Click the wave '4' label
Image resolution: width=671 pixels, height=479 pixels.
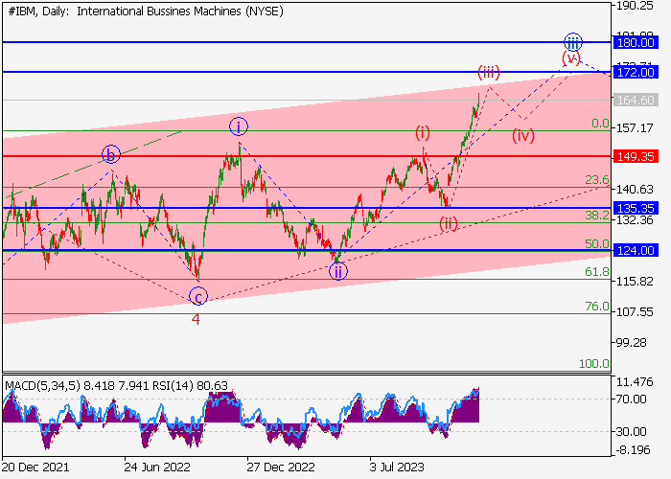pyautogui.click(x=196, y=319)
